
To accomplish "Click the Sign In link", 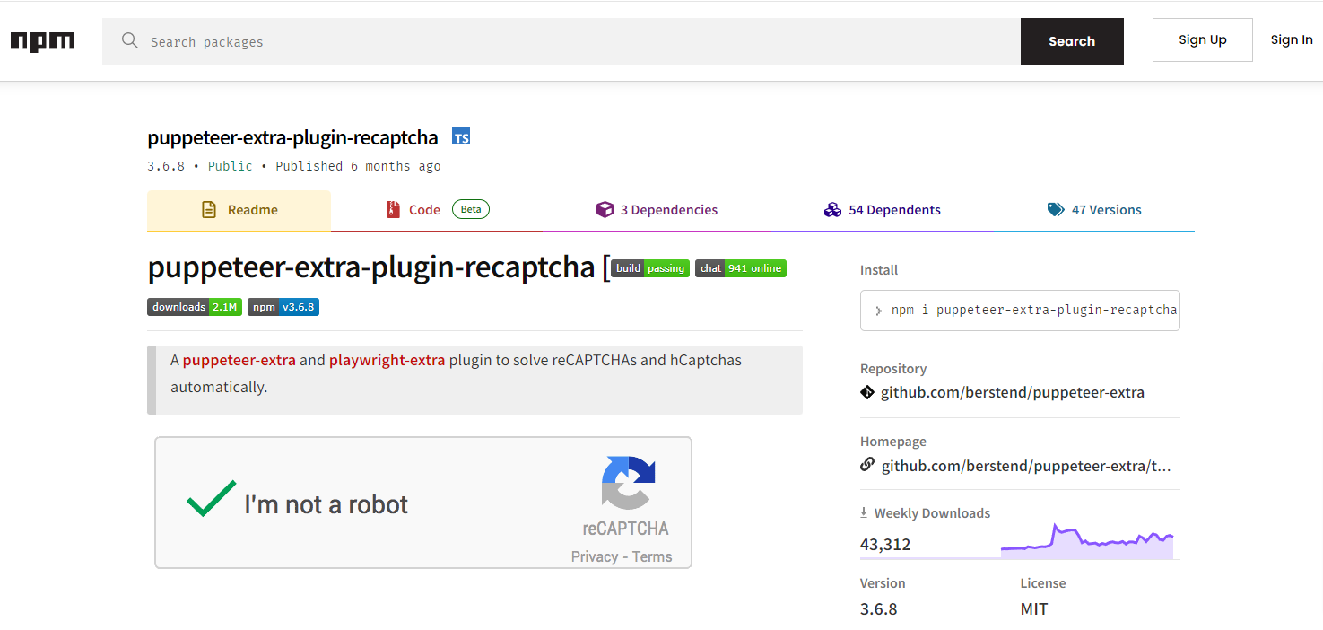I will click(x=1292, y=39).
